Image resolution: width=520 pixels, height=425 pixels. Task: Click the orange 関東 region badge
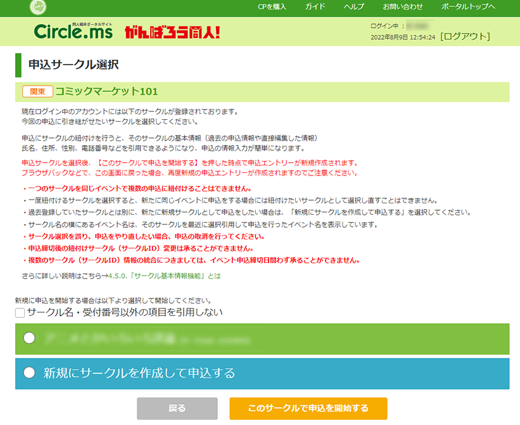tap(37, 91)
